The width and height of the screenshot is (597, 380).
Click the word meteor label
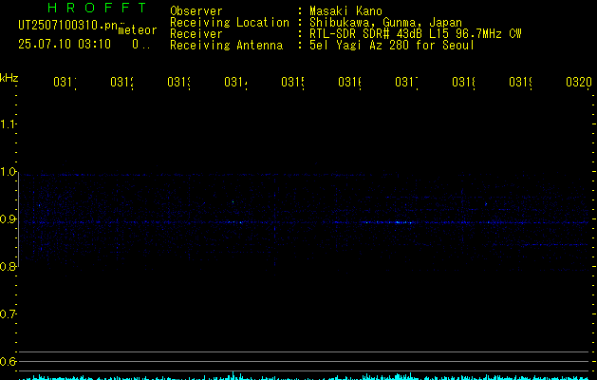tap(138, 30)
